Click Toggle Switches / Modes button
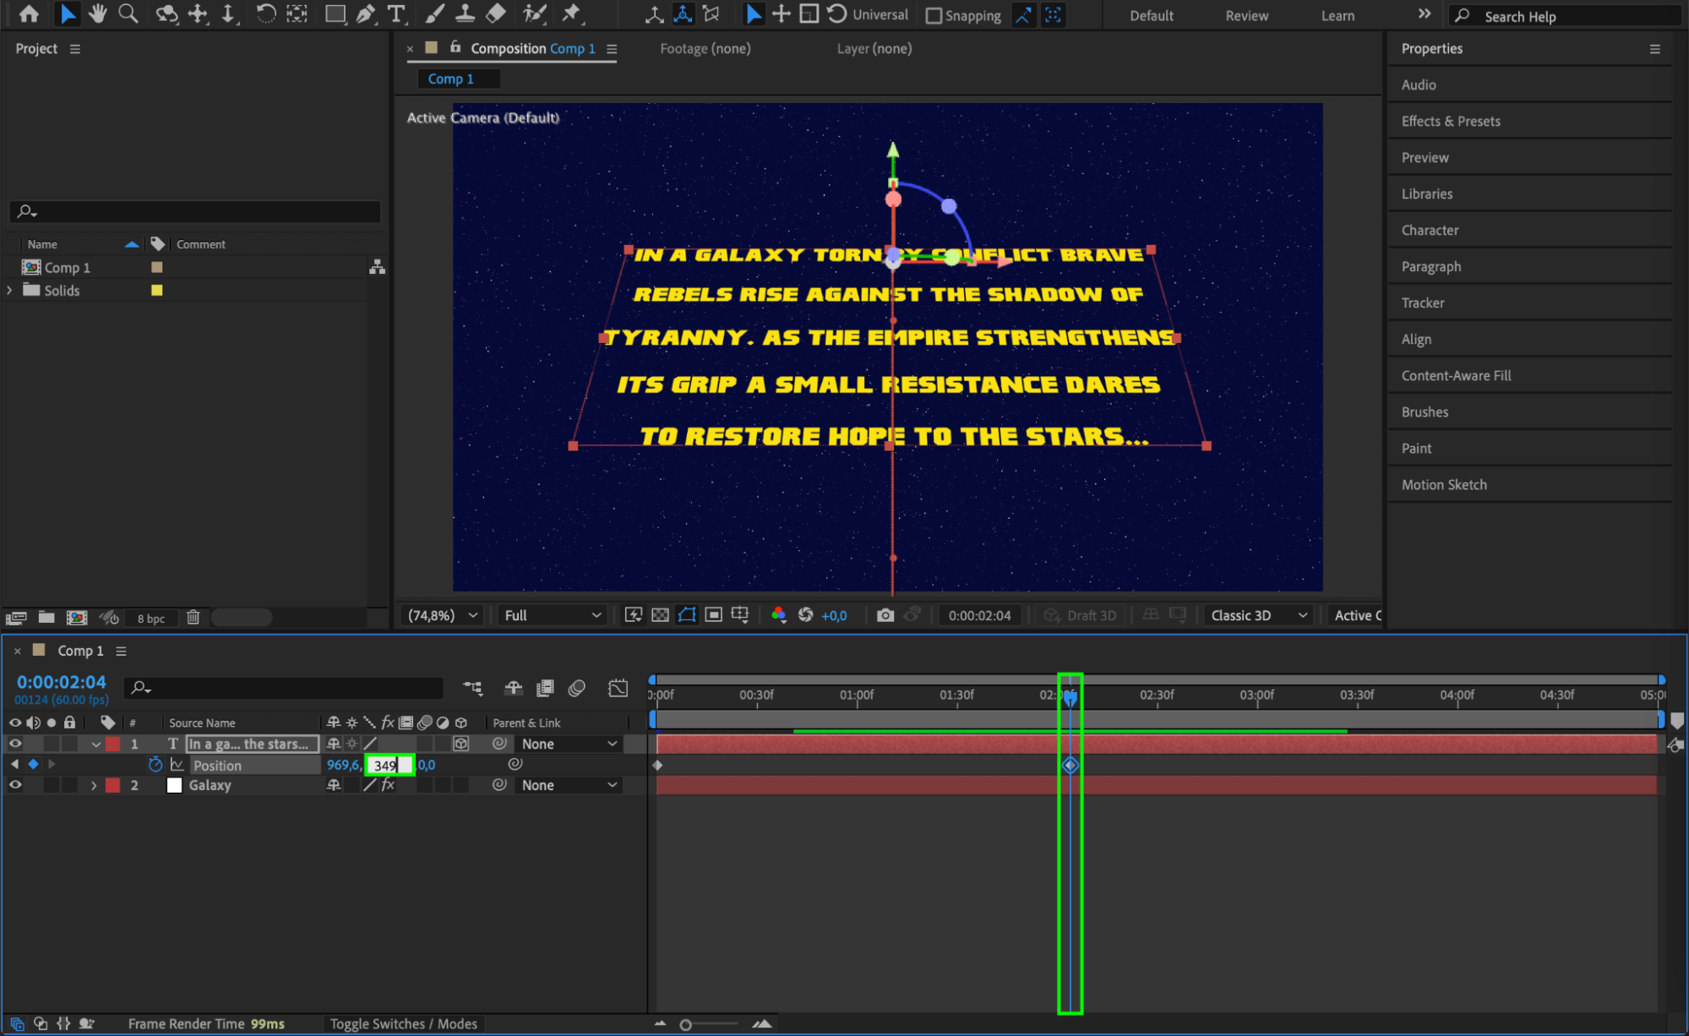The image size is (1689, 1036). coord(403,1023)
